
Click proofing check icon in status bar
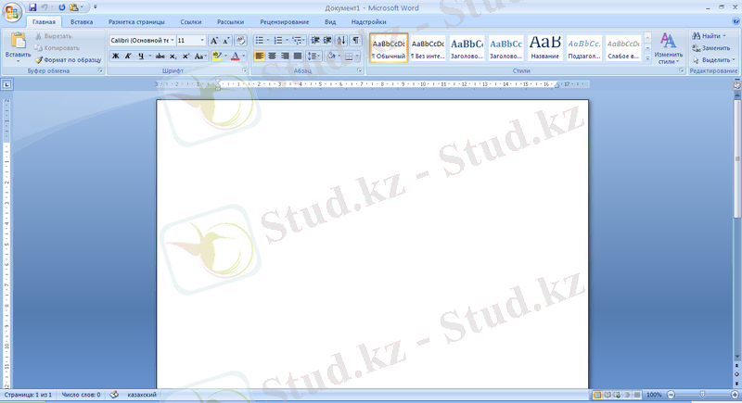click(114, 395)
